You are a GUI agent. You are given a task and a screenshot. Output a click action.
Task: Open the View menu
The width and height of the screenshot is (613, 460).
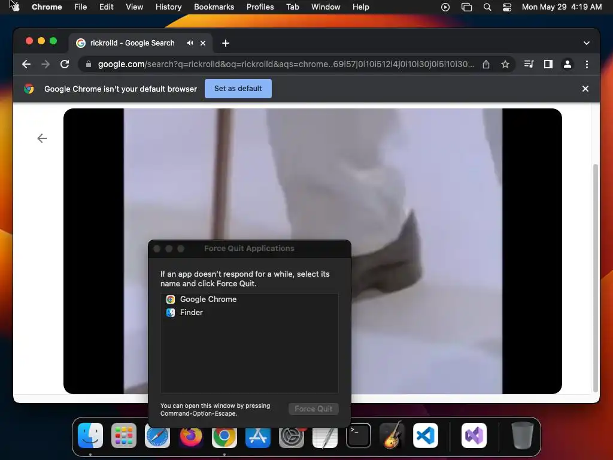coord(134,7)
